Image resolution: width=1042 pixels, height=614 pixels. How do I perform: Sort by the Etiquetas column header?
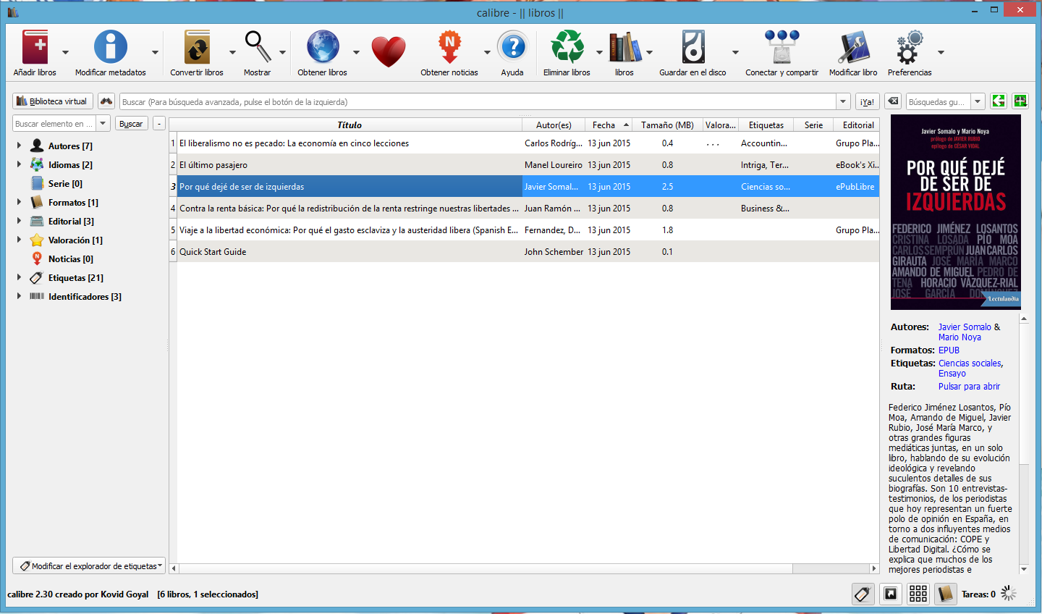[766, 125]
